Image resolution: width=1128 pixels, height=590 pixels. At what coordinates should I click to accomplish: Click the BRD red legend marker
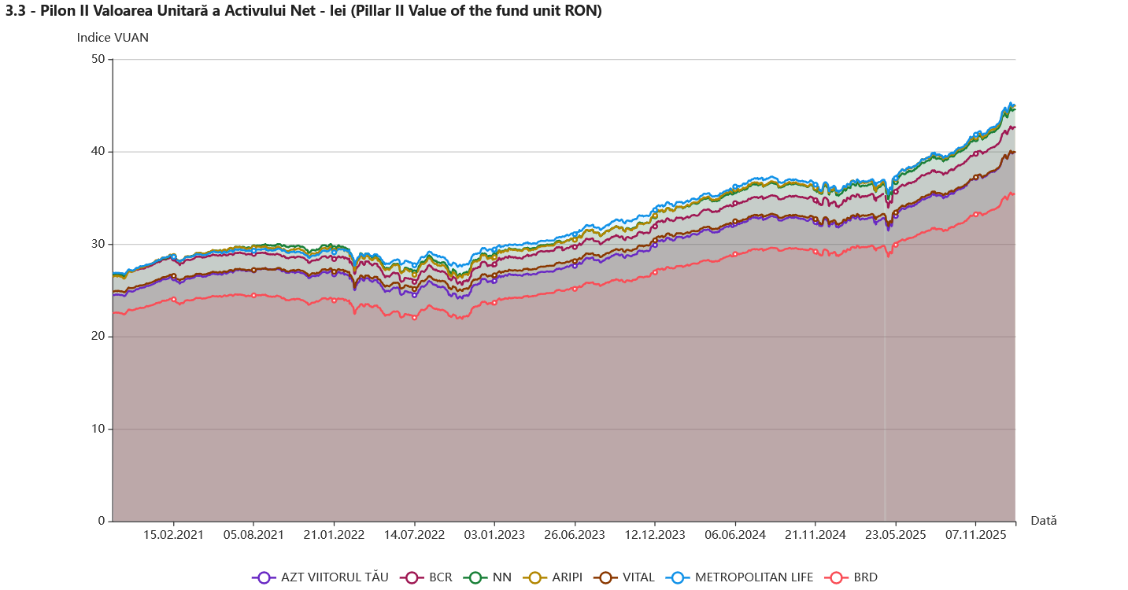tap(836, 577)
